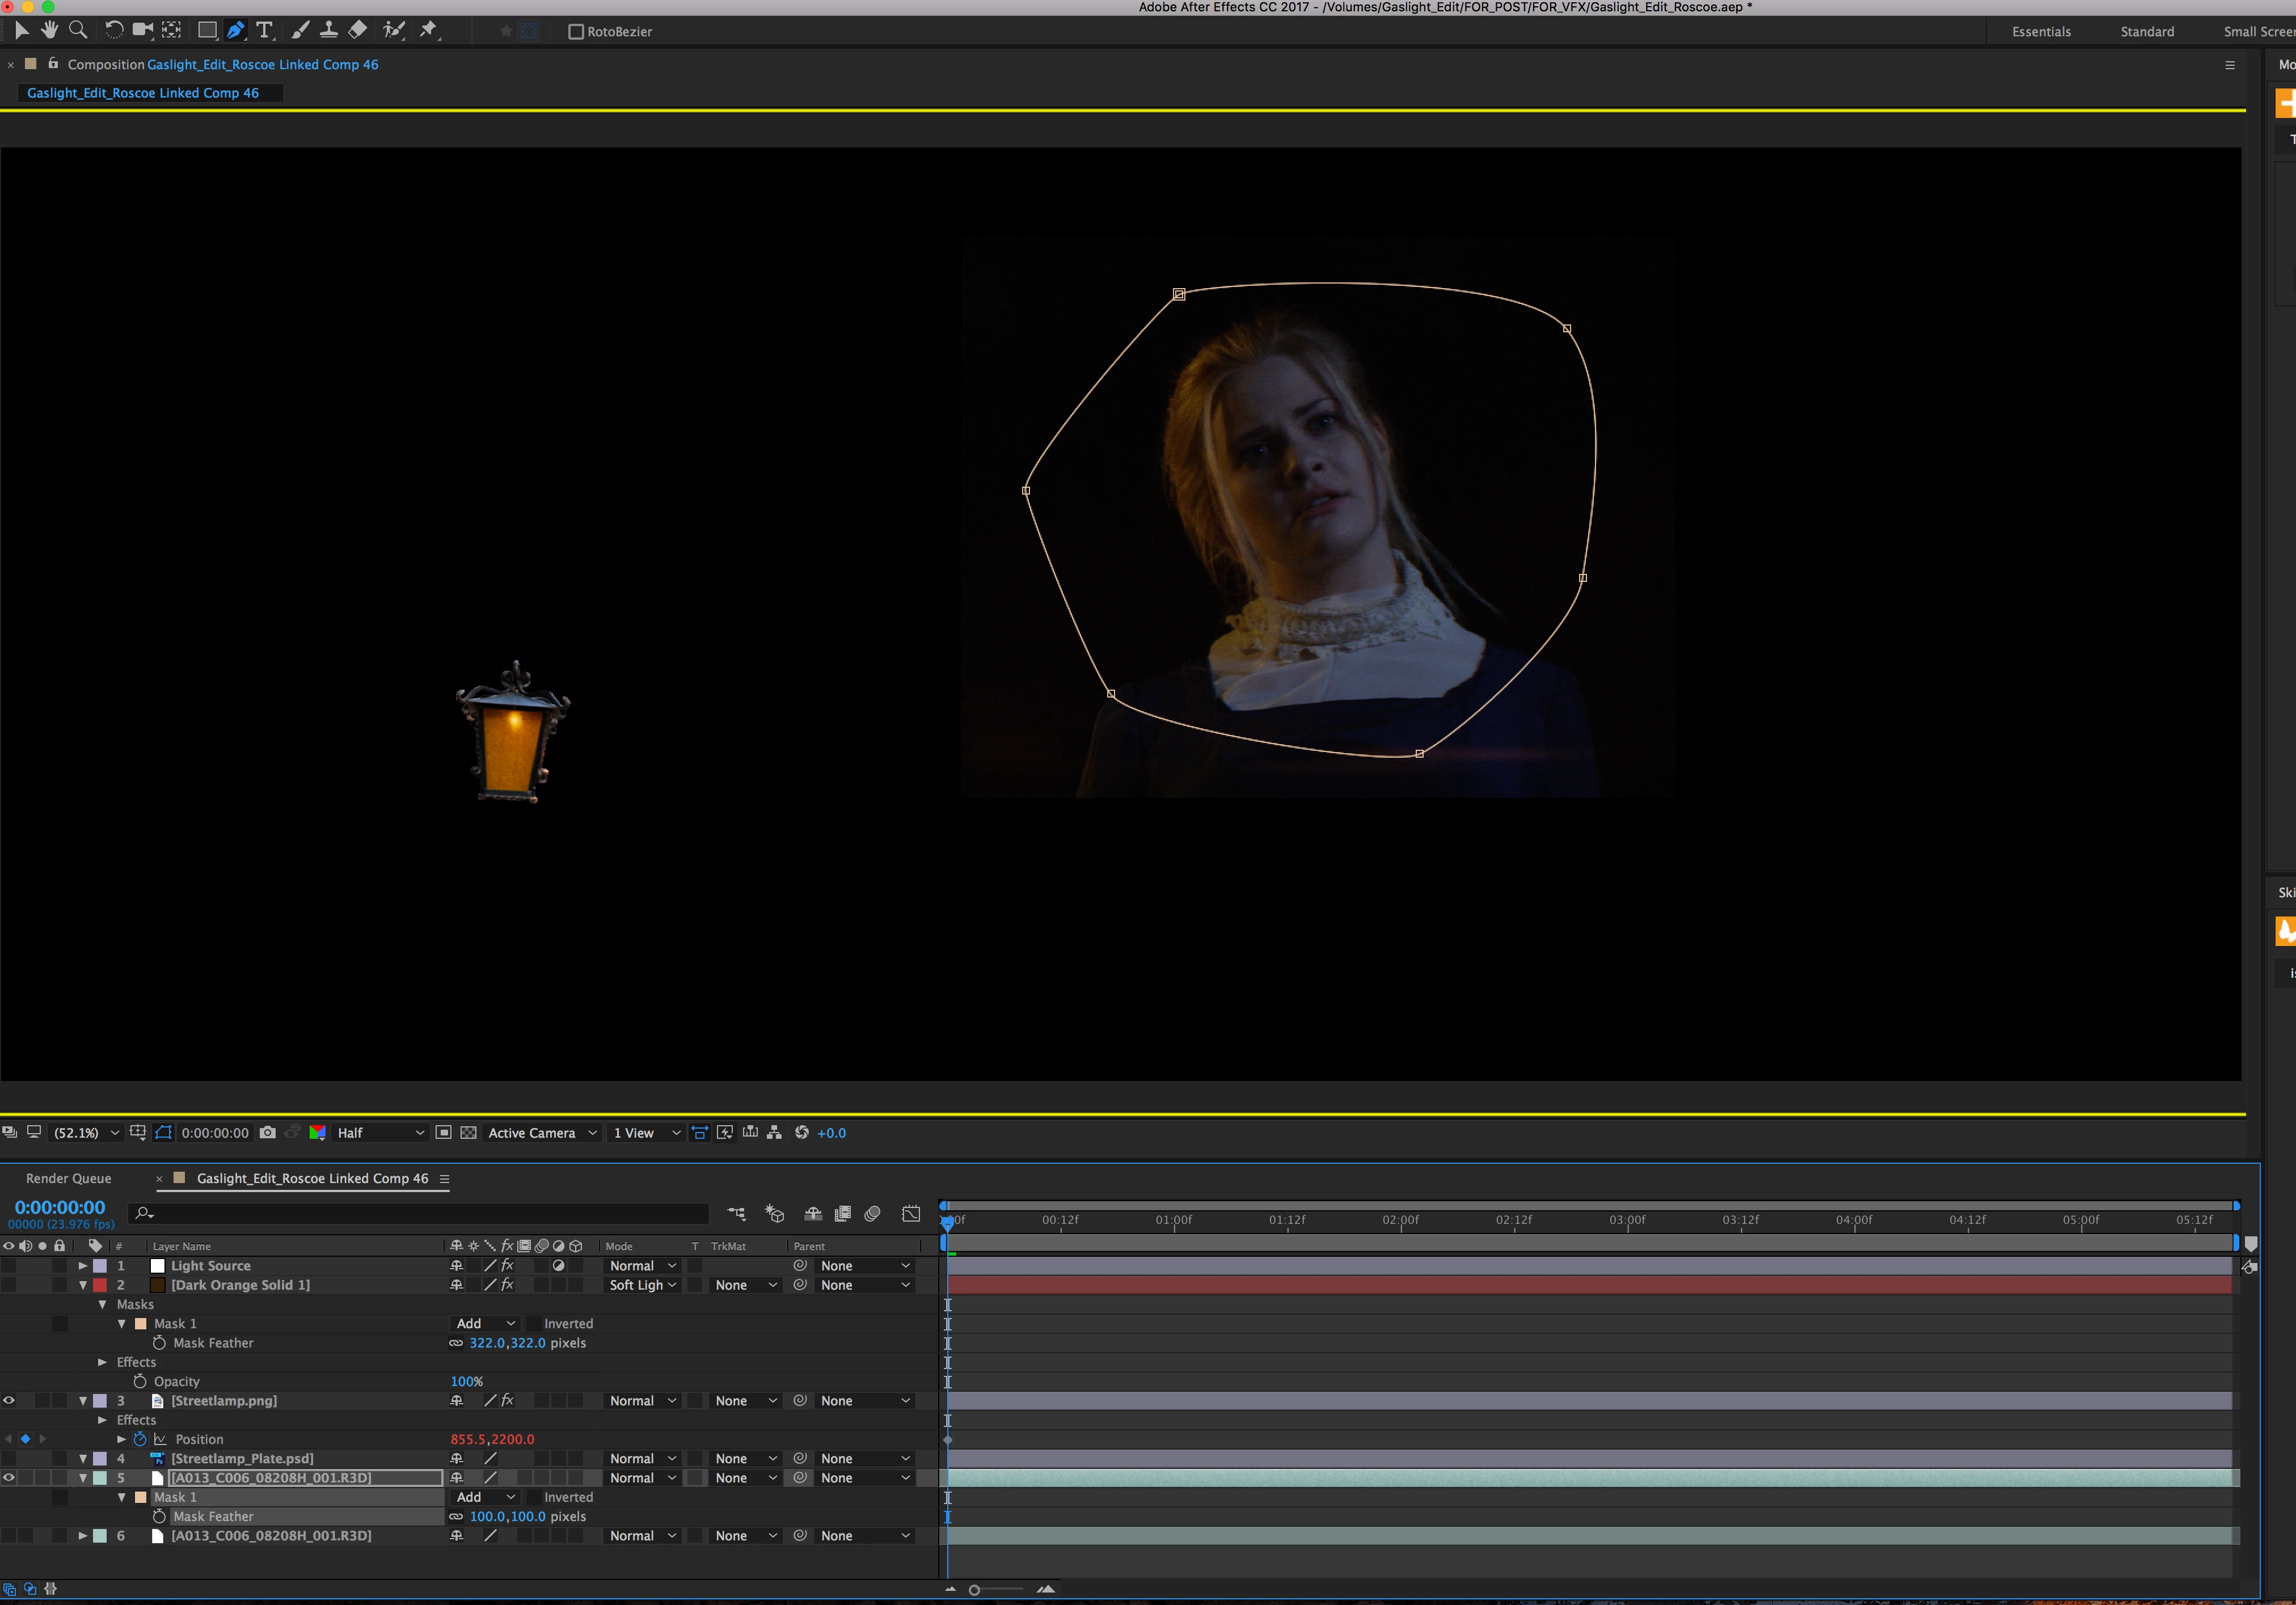This screenshot has width=2296, height=1605.
Task: Check Inverted for Dark Orange Solid mask
Action: (x=534, y=1323)
